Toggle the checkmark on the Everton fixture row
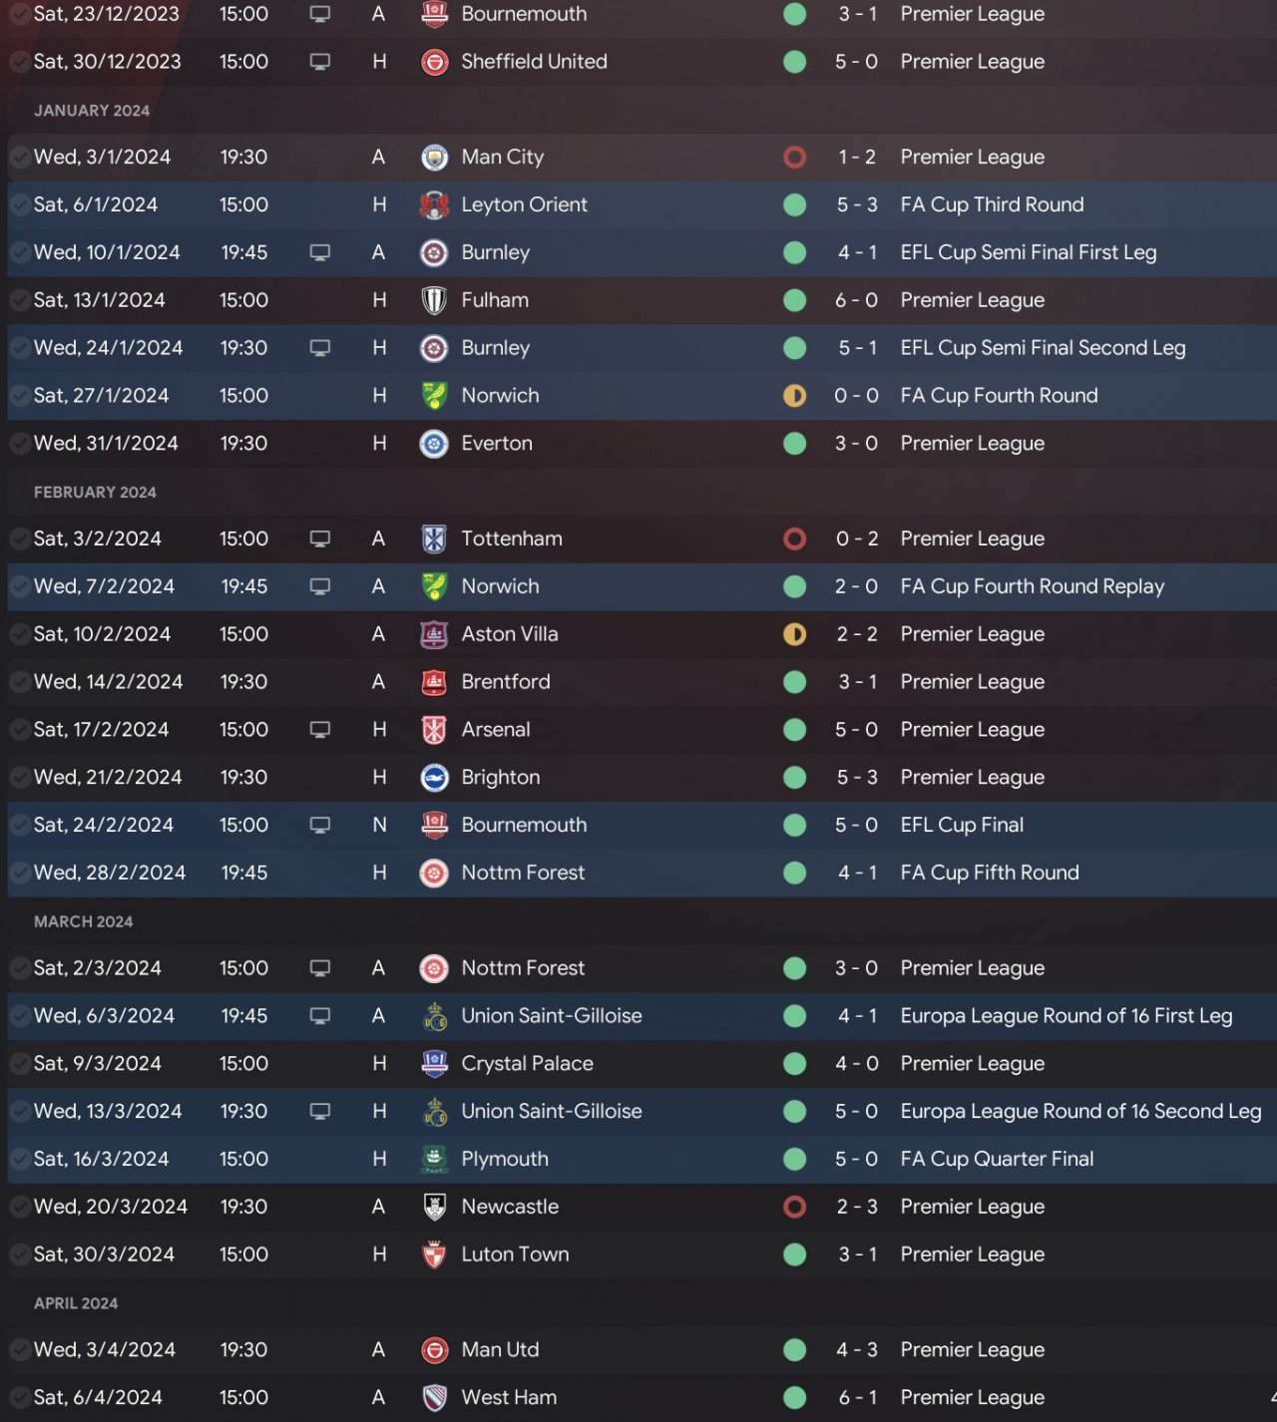 19,444
